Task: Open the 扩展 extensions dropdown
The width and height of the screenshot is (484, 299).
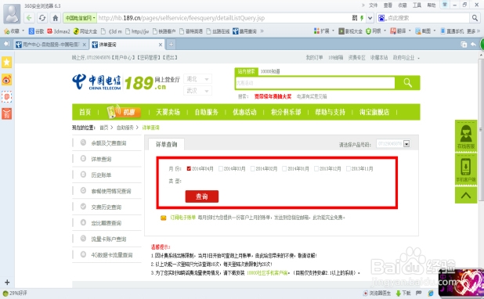Action: point(324,31)
